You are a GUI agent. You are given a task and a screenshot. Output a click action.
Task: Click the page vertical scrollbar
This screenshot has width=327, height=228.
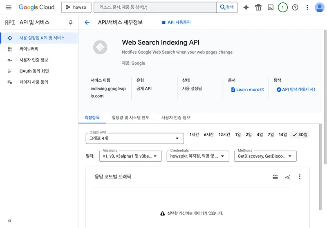(x=325, y=97)
